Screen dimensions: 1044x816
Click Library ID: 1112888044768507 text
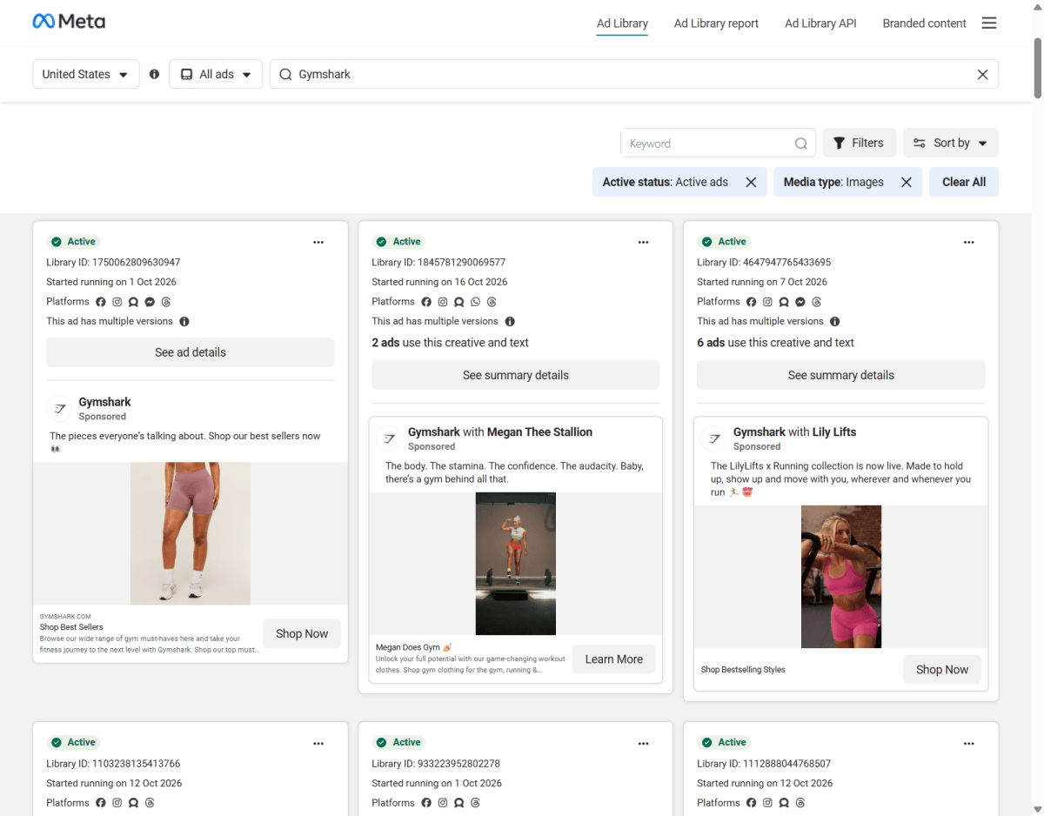coord(764,764)
